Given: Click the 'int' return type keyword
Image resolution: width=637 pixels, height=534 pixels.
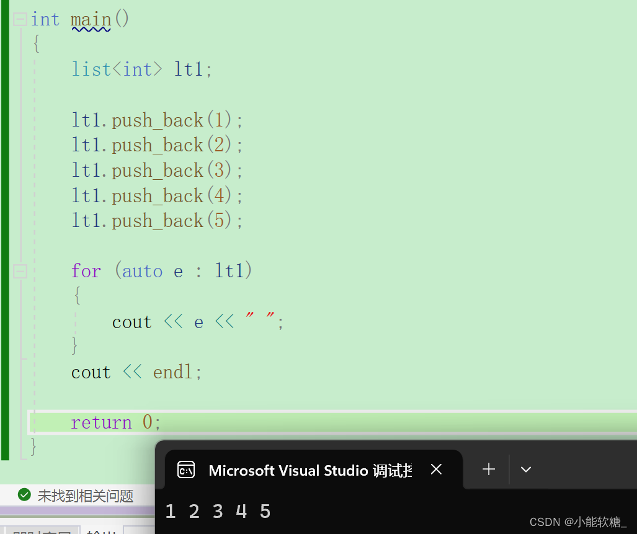Looking at the screenshot, I should (x=45, y=19).
